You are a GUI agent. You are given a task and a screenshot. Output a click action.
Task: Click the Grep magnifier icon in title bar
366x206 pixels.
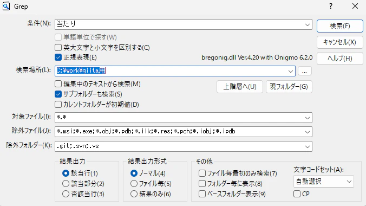6,6
